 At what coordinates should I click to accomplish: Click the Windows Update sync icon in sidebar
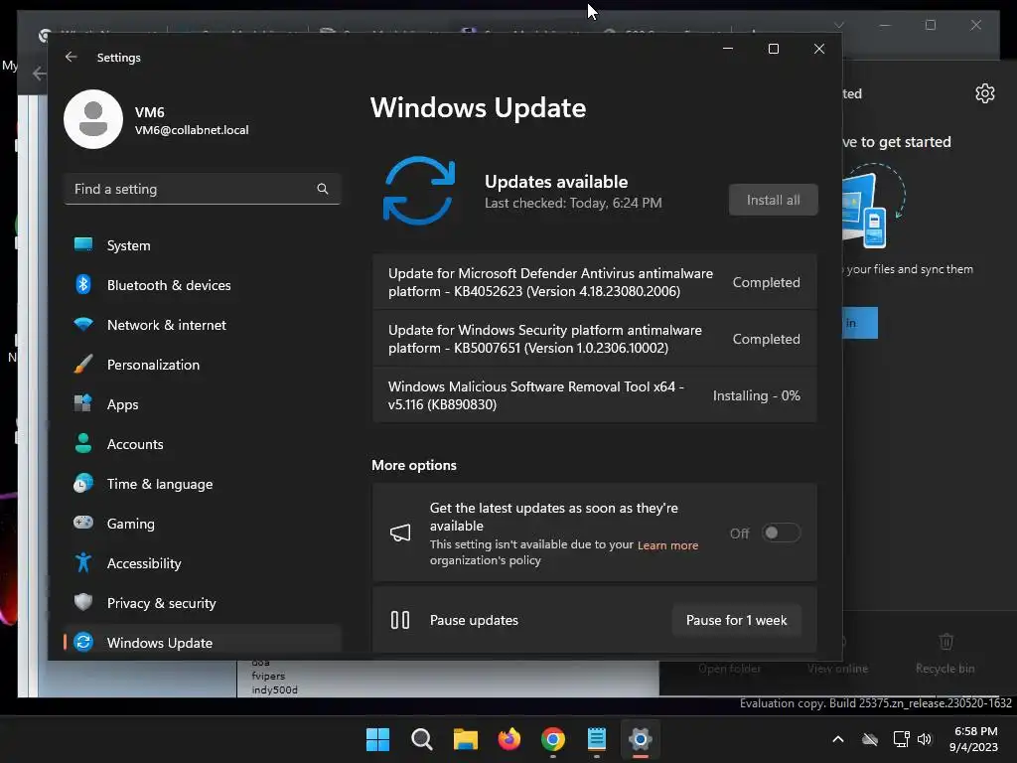pyautogui.click(x=83, y=643)
